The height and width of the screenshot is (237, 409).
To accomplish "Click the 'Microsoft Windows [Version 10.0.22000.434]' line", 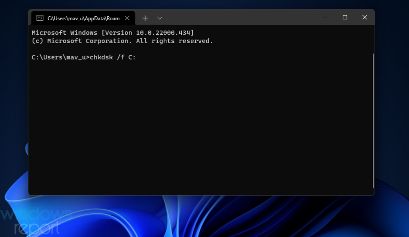I will [113, 33].
